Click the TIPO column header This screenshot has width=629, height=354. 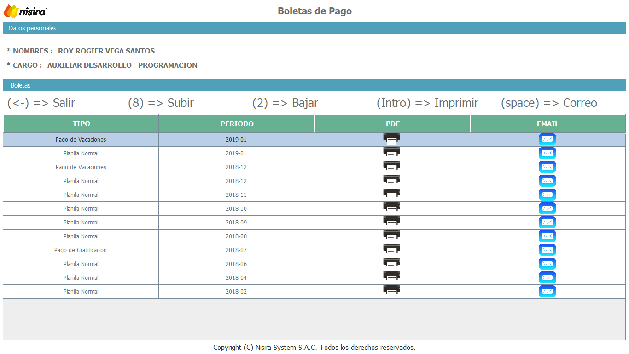coord(81,124)
